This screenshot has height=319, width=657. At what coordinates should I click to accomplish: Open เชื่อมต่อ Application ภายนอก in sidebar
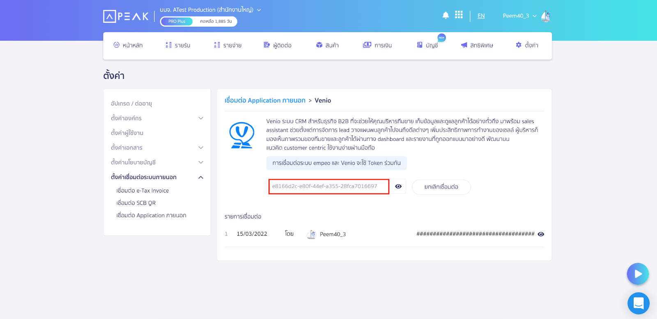point(151,215)
